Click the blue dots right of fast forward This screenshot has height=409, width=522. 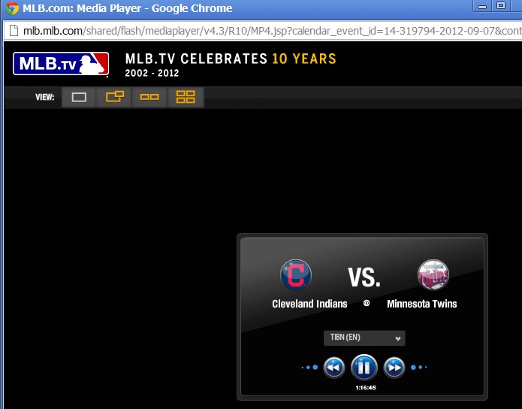point(419,368)
